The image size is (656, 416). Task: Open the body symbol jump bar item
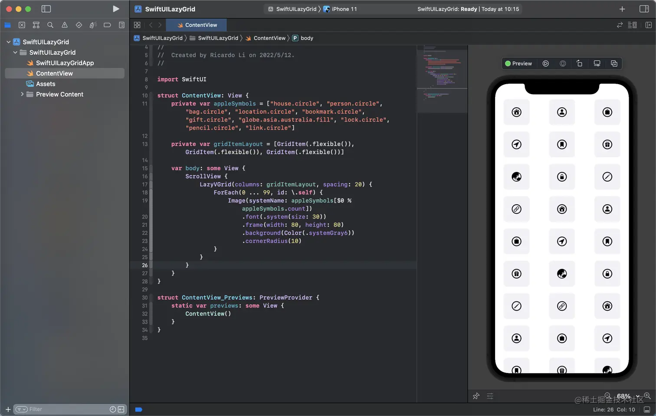(x=303, y=38)
